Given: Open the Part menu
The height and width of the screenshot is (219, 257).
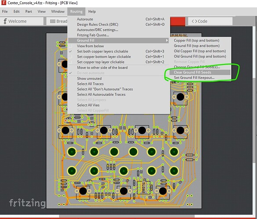Looking at the screenshot, I should 29,11.
